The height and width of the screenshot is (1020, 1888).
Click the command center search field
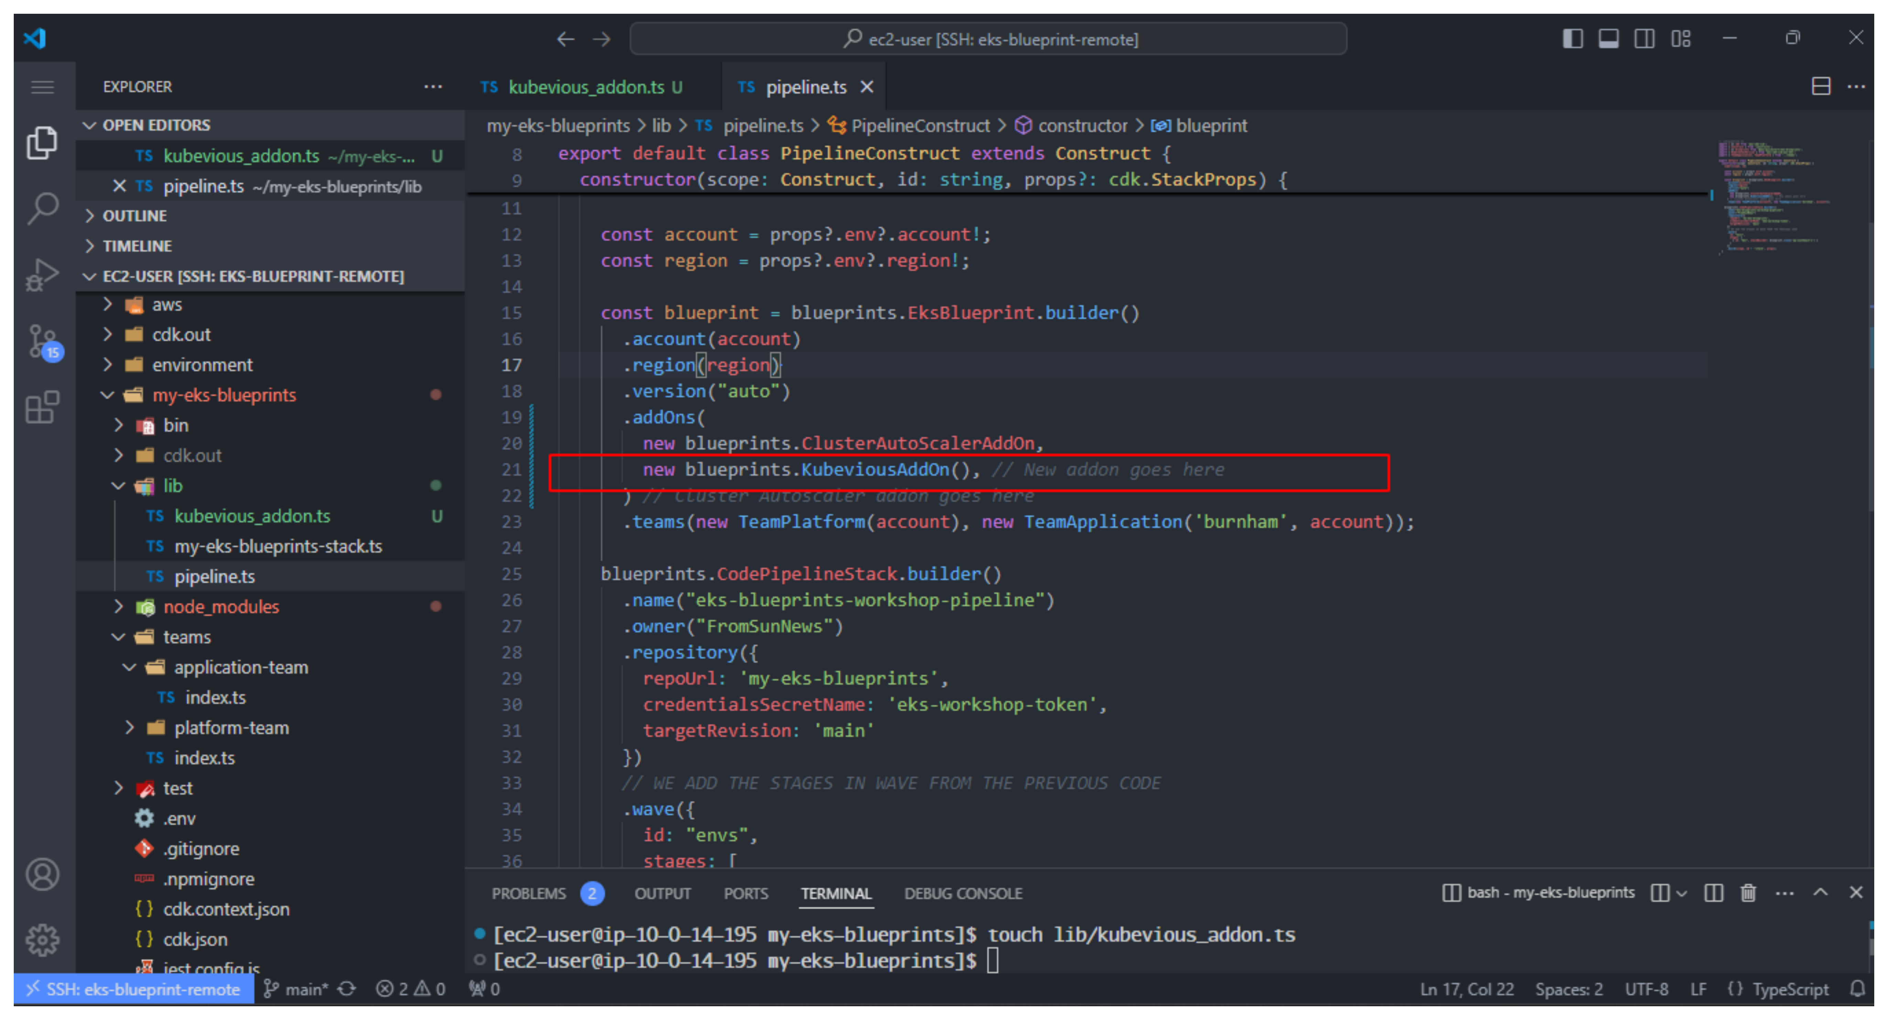coord(988,39)
